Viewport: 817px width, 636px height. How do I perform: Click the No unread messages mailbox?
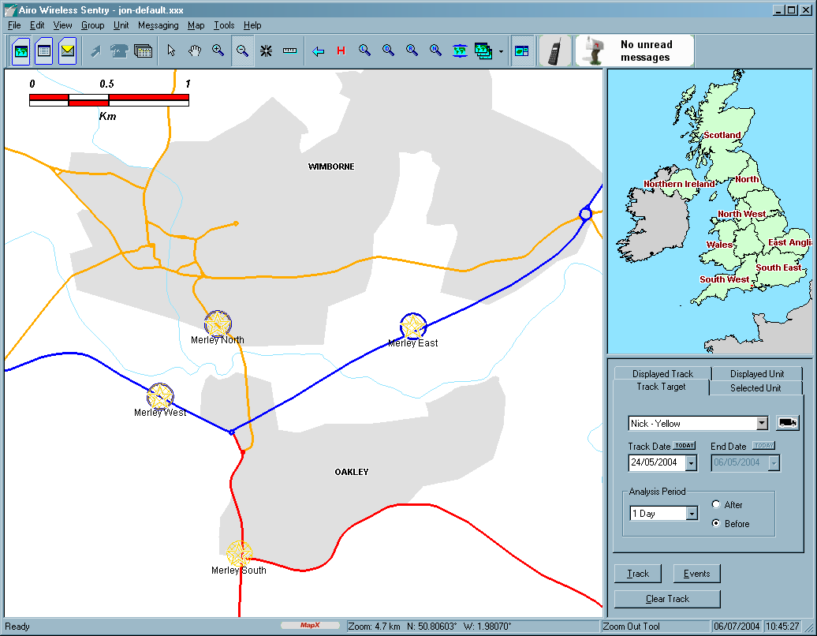pos(635,51)
